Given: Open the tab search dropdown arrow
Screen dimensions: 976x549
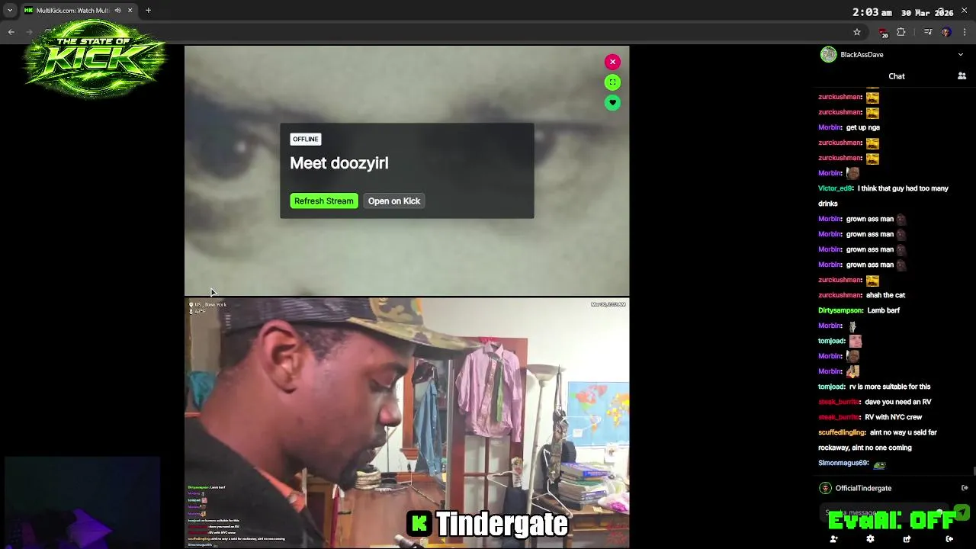Looking at the screenshot, I should point(10,11).
